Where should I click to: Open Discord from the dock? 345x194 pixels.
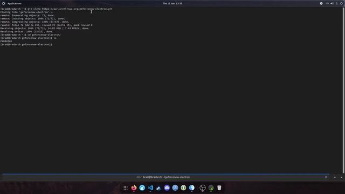pos(167,188)
